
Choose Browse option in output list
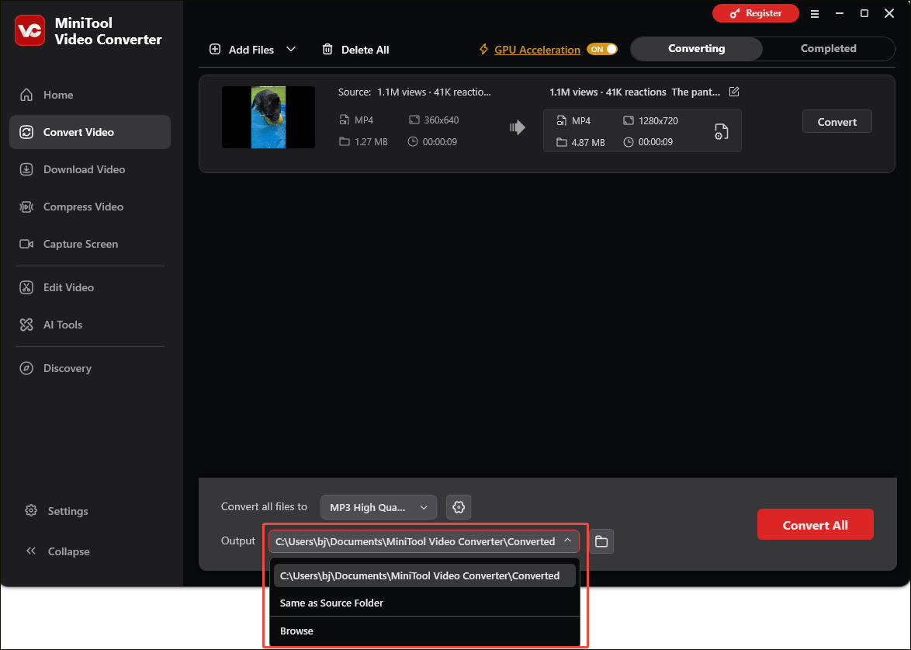(x=424, y=631)
